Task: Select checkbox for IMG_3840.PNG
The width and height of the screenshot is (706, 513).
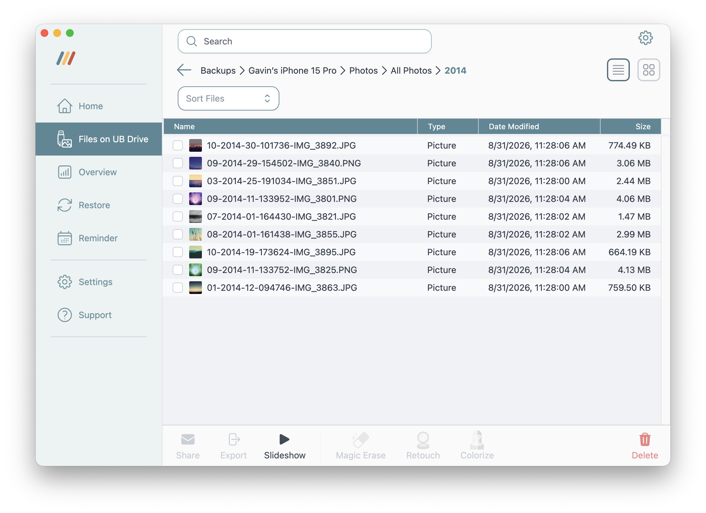Action: coord(178,163)
